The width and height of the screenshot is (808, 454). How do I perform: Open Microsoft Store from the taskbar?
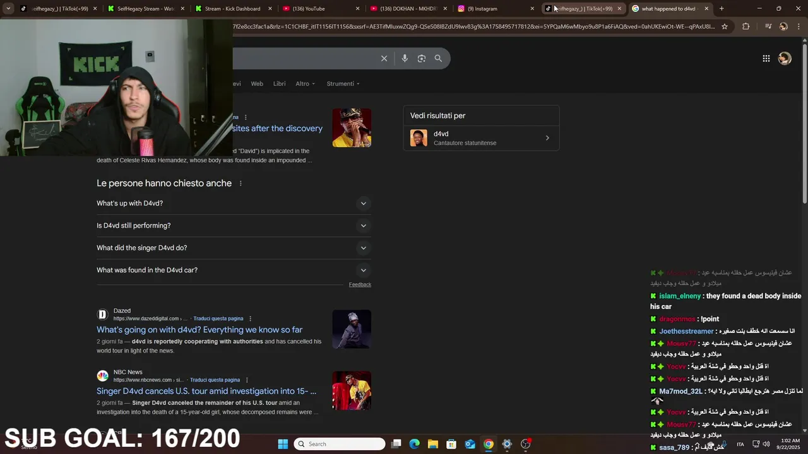tap(451, 444)
